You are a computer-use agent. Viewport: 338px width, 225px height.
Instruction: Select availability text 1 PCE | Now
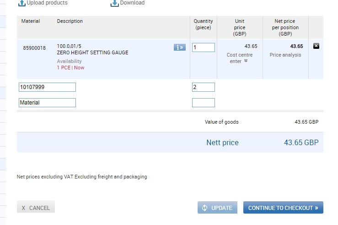pos(70,68)
